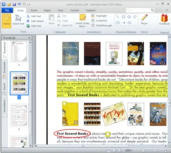Select the Arrow drawing markup
Image resolution: width=171 pixels, height=153 pixels.
point(124,22)
